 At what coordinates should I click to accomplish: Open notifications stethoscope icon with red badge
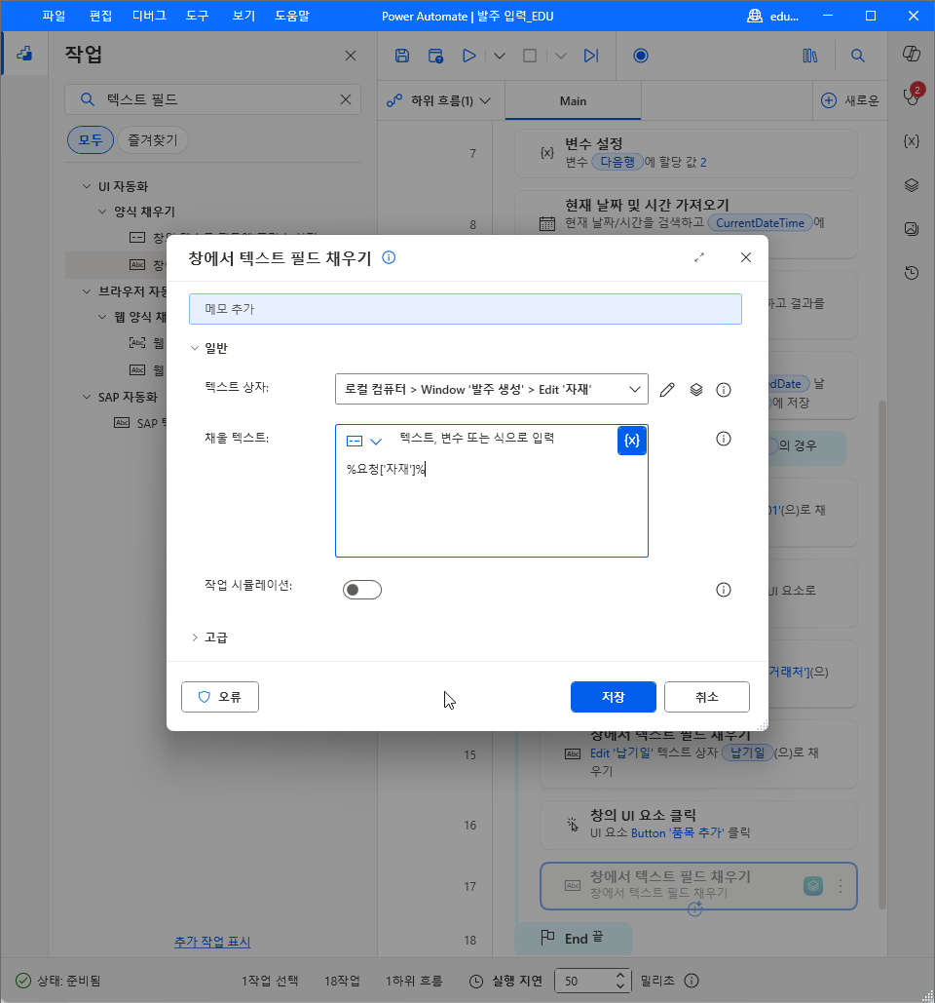pyautogui.click(x=912, y=96)
